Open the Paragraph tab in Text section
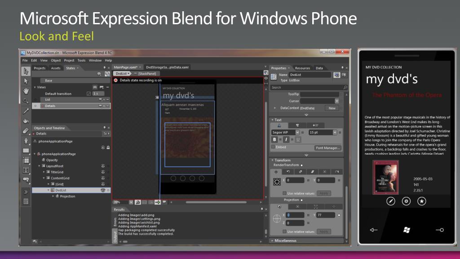 coord(297,125)
